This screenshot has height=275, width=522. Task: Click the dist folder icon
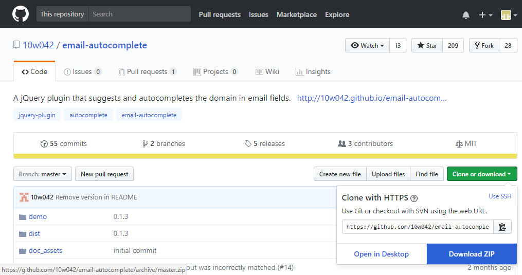(x=23, y=234)
